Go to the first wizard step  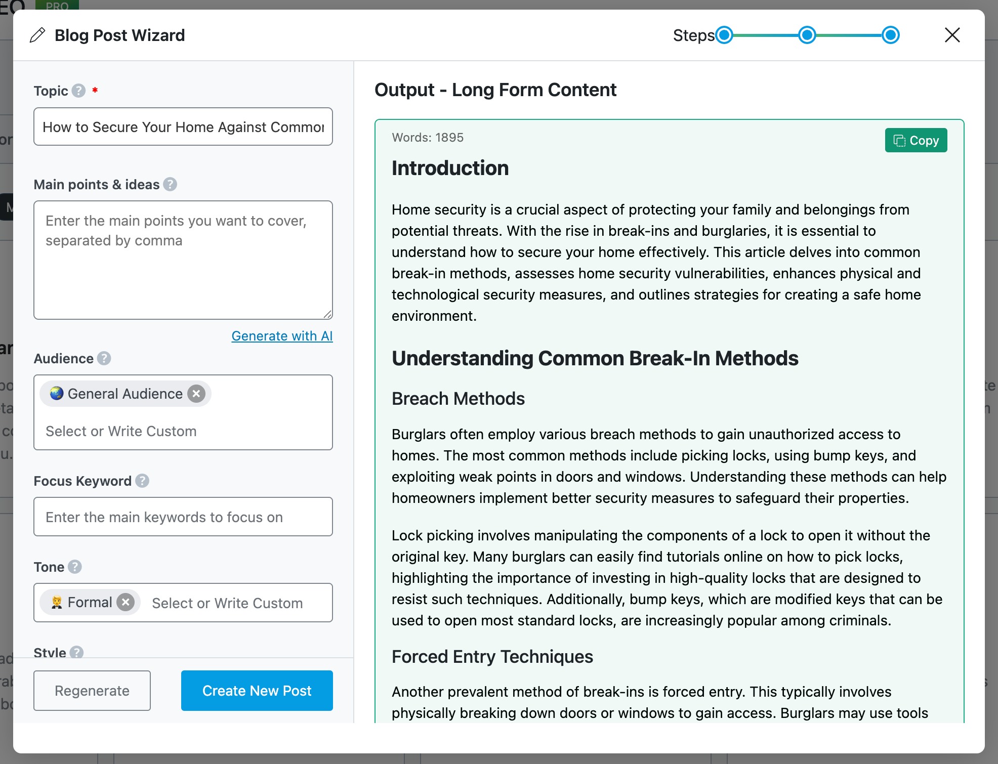coord(725,35)
